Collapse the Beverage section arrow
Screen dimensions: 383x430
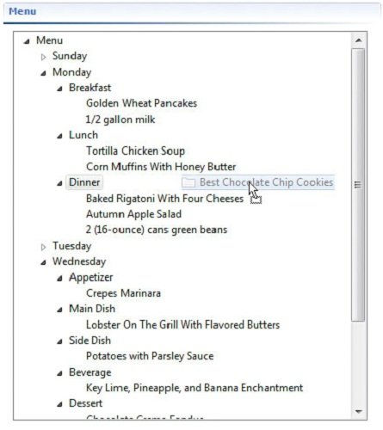click(59, 373)
